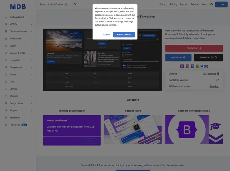Click the Accept Cookies button
The height and width of the screenshot is (171, 230).
click(124, 35)
